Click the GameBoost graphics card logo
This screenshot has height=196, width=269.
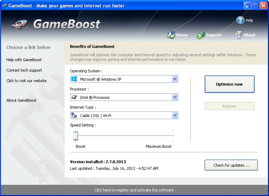pos(19,24)
